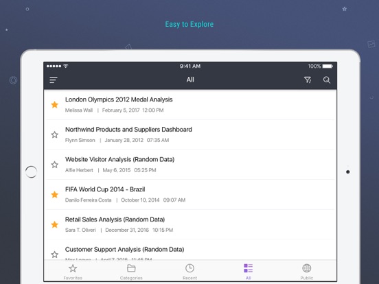This screenshot has height=284, width=379.
Task: Select the All tab
Action: [x=249, y=272]
